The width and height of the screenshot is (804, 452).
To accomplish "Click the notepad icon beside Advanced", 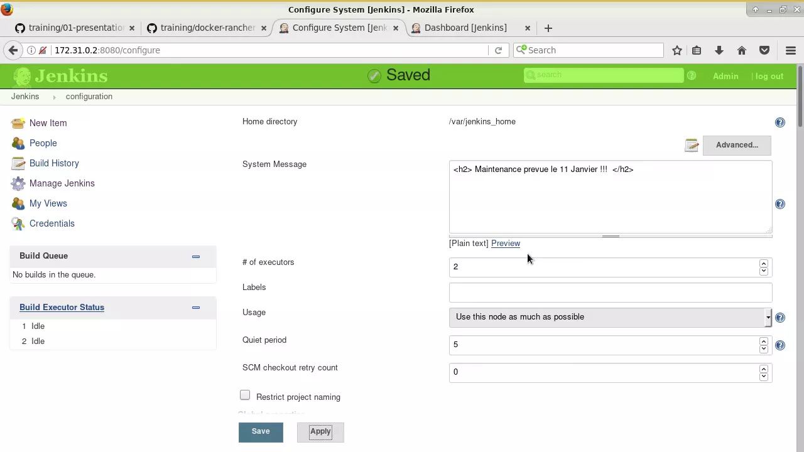I will coord(692,146).
